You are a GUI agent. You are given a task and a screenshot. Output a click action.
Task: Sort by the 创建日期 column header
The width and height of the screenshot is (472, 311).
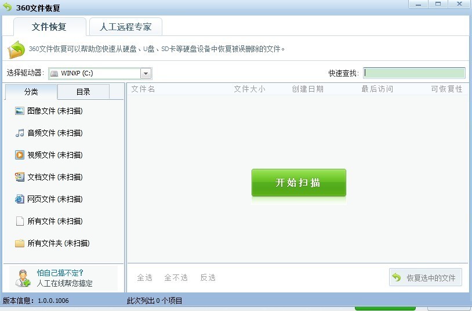coord(308,89)
